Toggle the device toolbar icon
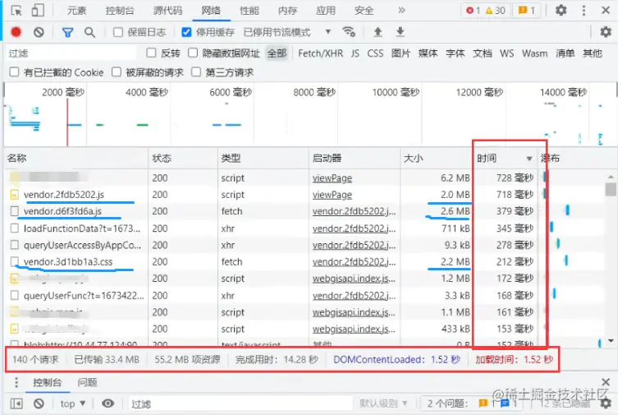622x415 pixels. click(x=37, y=11)
